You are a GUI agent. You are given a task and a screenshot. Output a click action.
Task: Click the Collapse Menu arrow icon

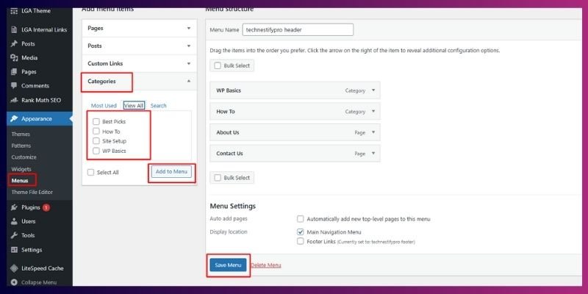tap(14, 282)
